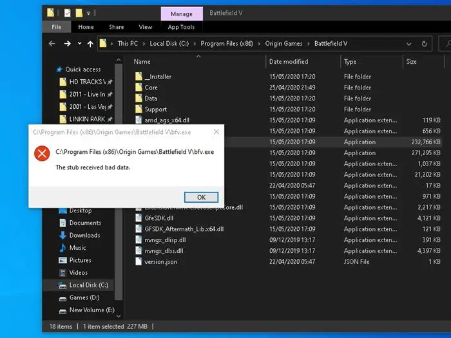Open Videos in navigation pane

(78, 272)
